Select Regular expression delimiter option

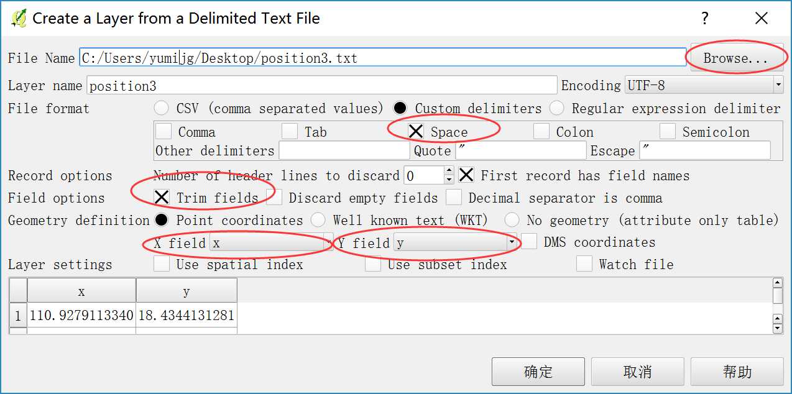[557, 109]
